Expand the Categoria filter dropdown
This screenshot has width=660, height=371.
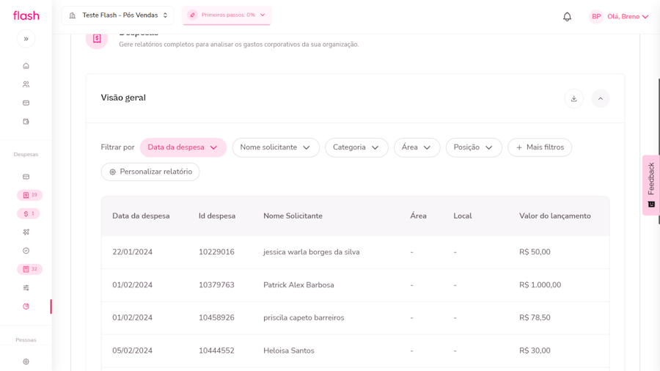[356, 147]
